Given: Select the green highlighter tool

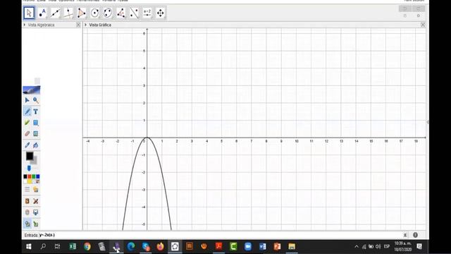Looking at the screenshot, I should click(27, 123).
